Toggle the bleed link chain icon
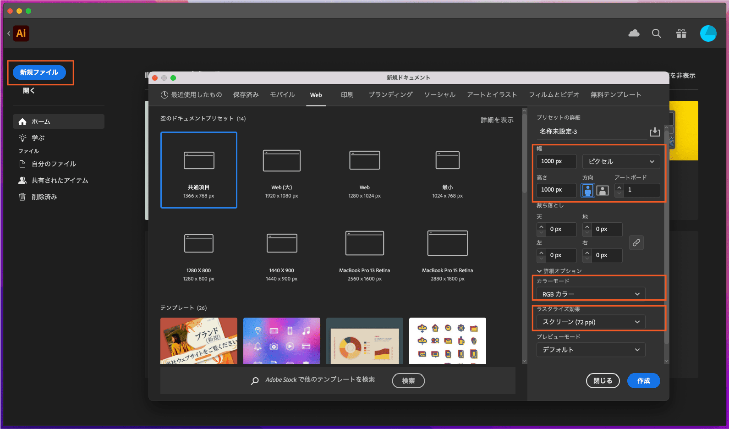The image size is (729, 429). coord(636,242)
